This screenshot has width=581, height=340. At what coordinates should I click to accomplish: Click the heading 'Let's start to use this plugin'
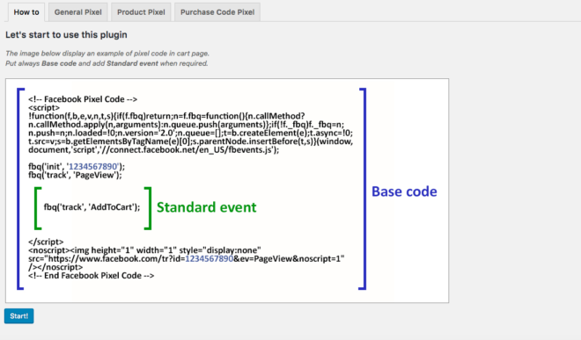[x=66, y=35]
